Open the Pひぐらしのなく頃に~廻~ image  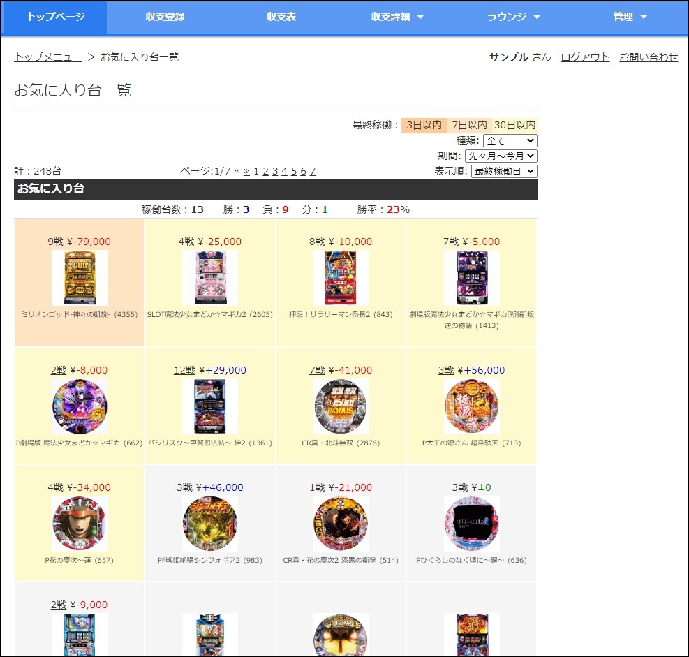click(x=471, y=524)
